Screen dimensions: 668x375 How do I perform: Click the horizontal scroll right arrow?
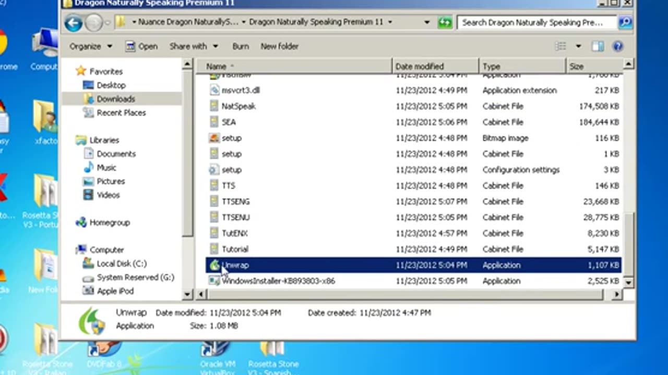(x=617, y=294)
